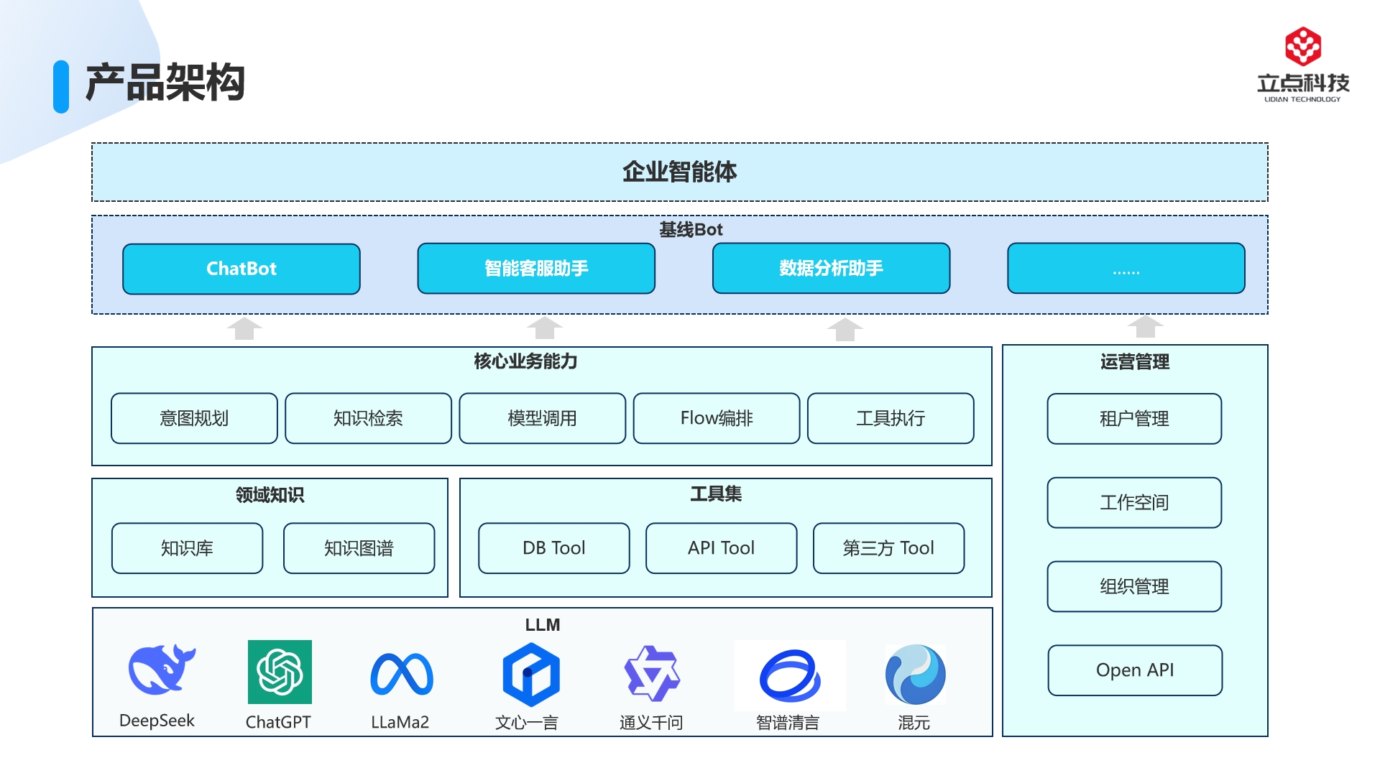Click the upward arrow above 核心业务能力
Viewport: 1380px width, 773px height.
tap(545, 328)
